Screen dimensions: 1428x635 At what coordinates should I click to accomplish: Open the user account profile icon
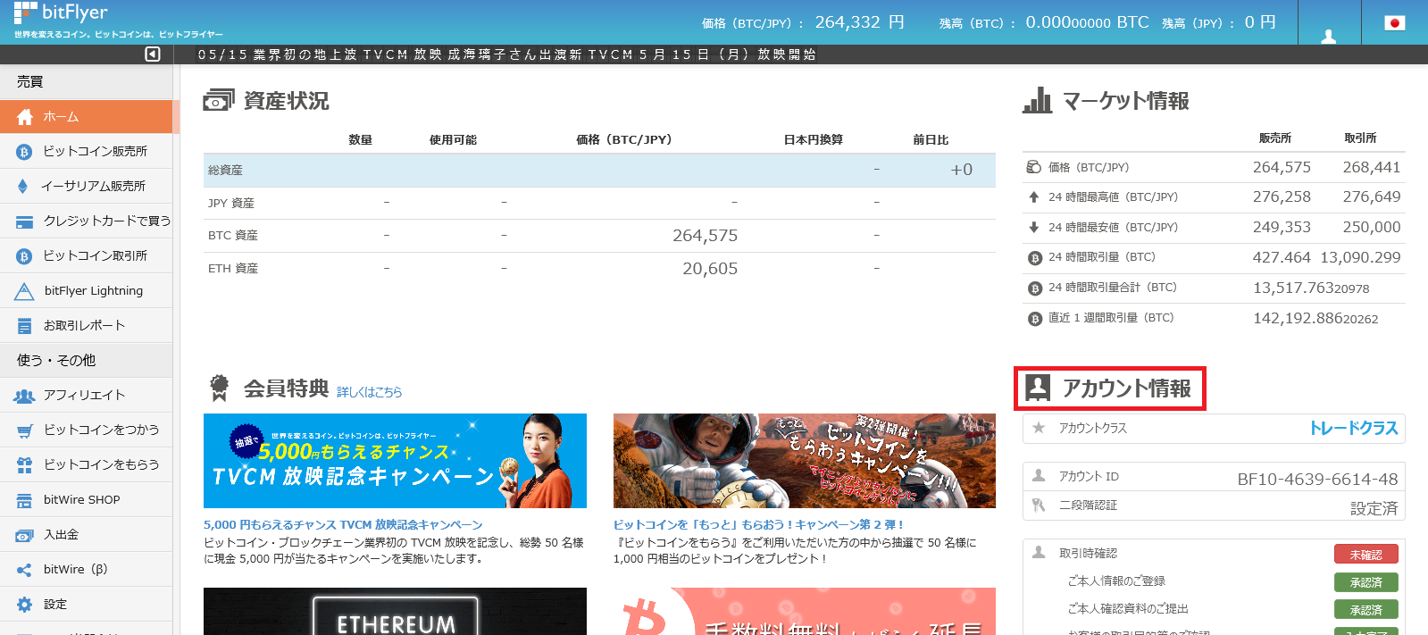[1329, 36]
